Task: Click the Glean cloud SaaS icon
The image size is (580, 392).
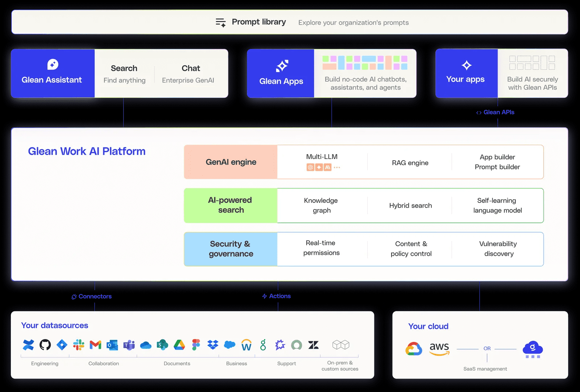Action: (533, 349)
